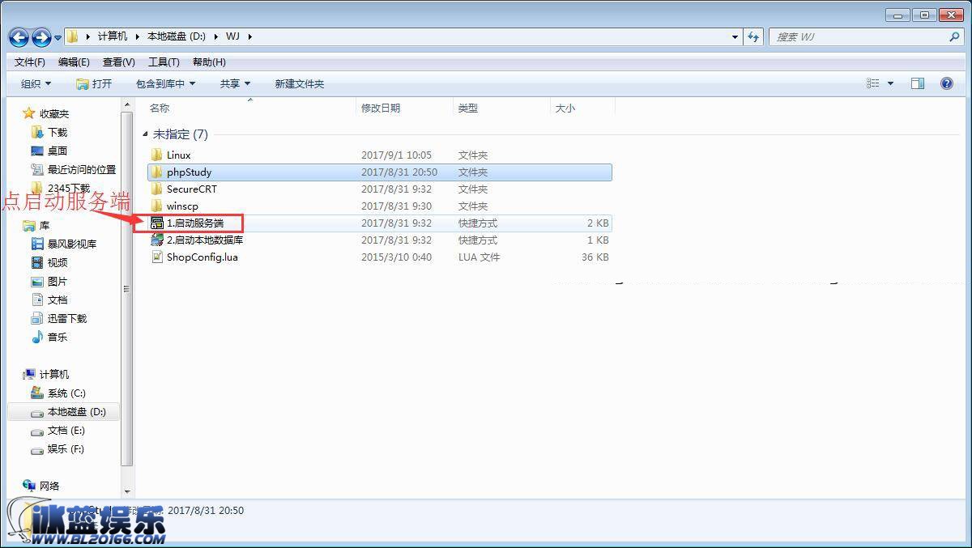This screenshot has width=972, height=548.
Task: Open the view options dropdown arrow
Action: pyautogui.click(x=890, y=83)
